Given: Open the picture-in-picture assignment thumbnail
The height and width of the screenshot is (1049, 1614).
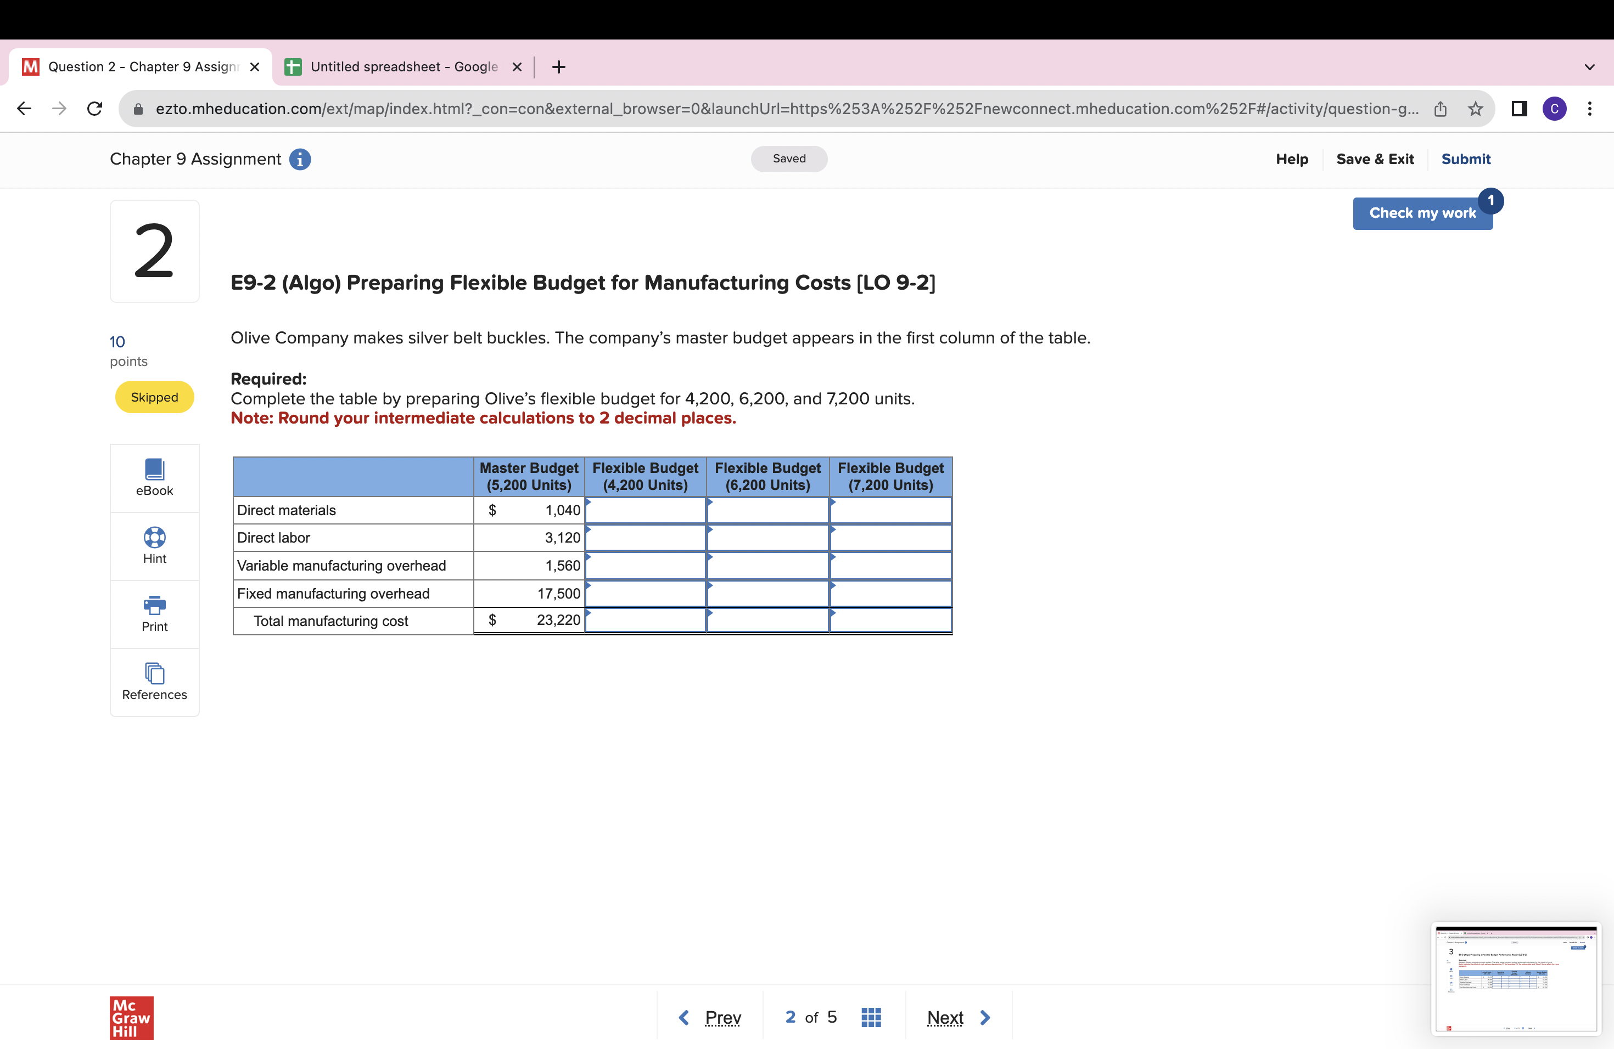Looking at the screenshot, I should click(x=1516, y=980).
